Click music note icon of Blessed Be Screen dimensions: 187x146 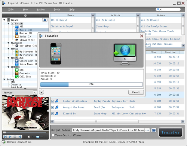[57, 113]
